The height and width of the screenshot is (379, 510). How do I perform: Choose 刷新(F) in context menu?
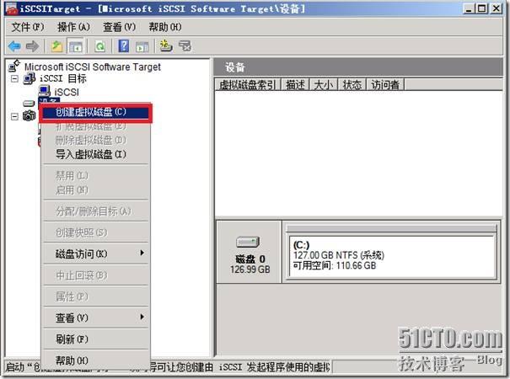(95, 339)
